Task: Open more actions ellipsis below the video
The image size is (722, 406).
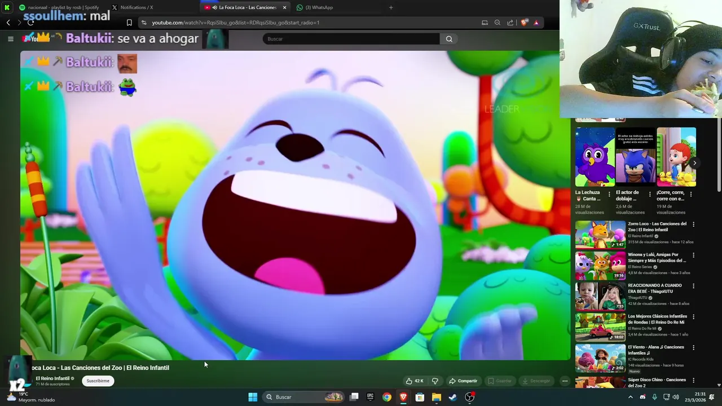Action: click(x=565, y=381)
